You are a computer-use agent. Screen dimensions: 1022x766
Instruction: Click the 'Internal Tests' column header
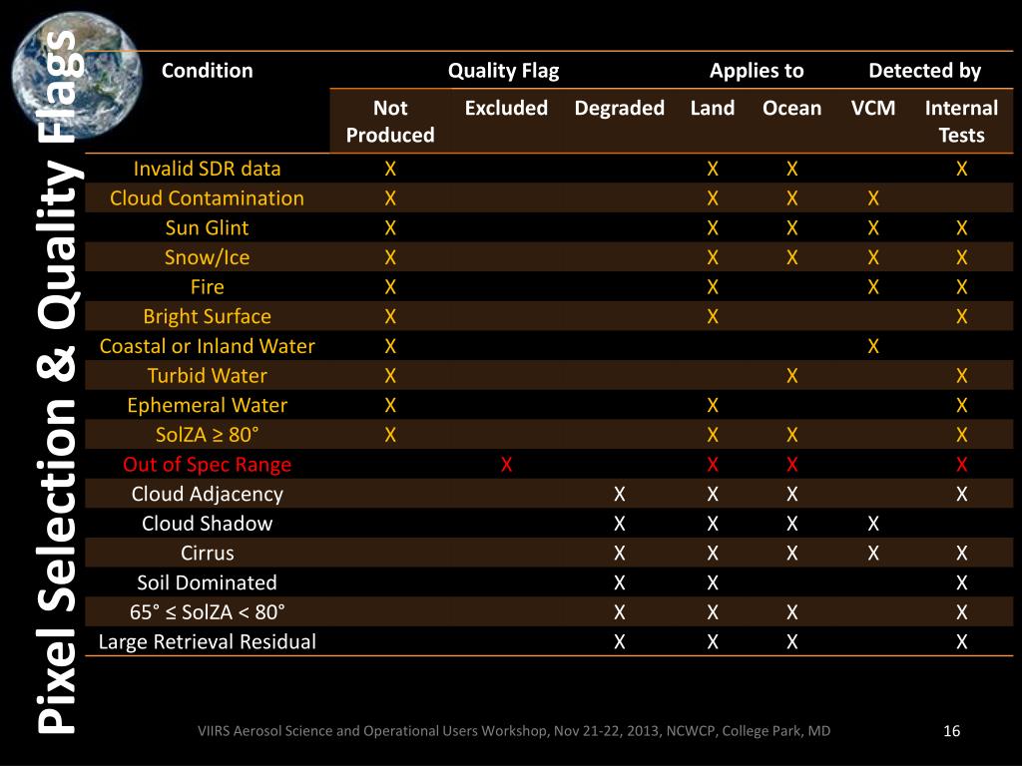(x=961, y=121)
